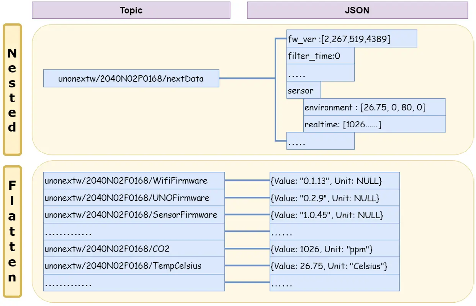Select the vertical Flatten section label
The height and width of the screenshot is (306, 476).
click(12, 231)
